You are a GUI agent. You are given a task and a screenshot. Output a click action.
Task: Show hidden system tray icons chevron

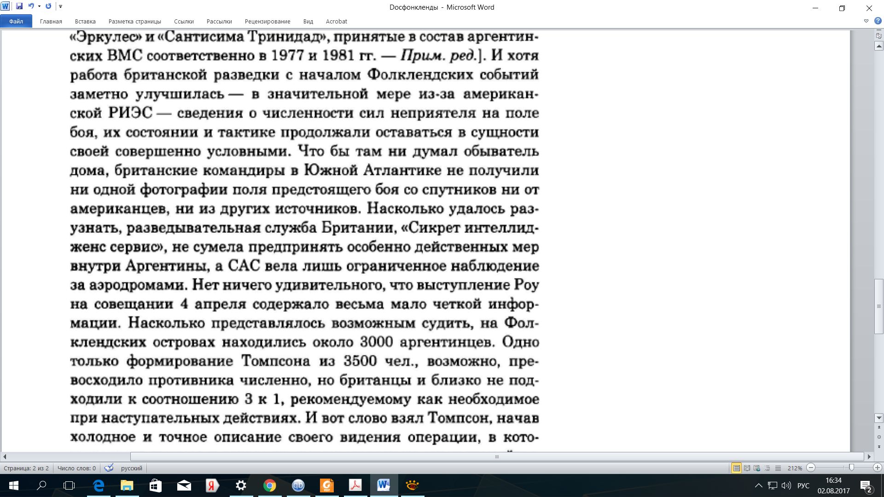click(x=758, y=485)
